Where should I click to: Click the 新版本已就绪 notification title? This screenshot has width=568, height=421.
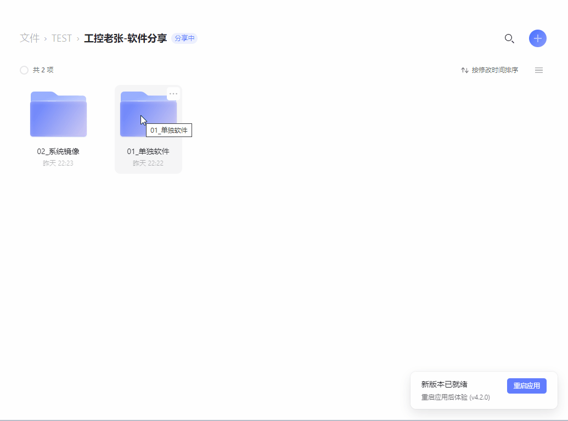pos(444,385)
